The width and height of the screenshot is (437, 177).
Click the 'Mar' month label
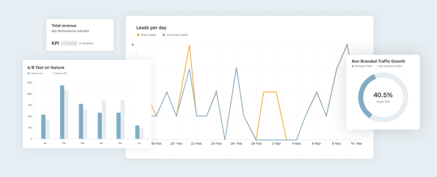[83, 143]
